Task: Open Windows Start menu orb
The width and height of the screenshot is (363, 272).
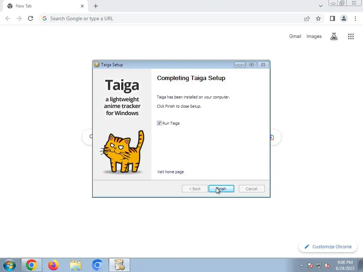Action: tap(10, 265)
